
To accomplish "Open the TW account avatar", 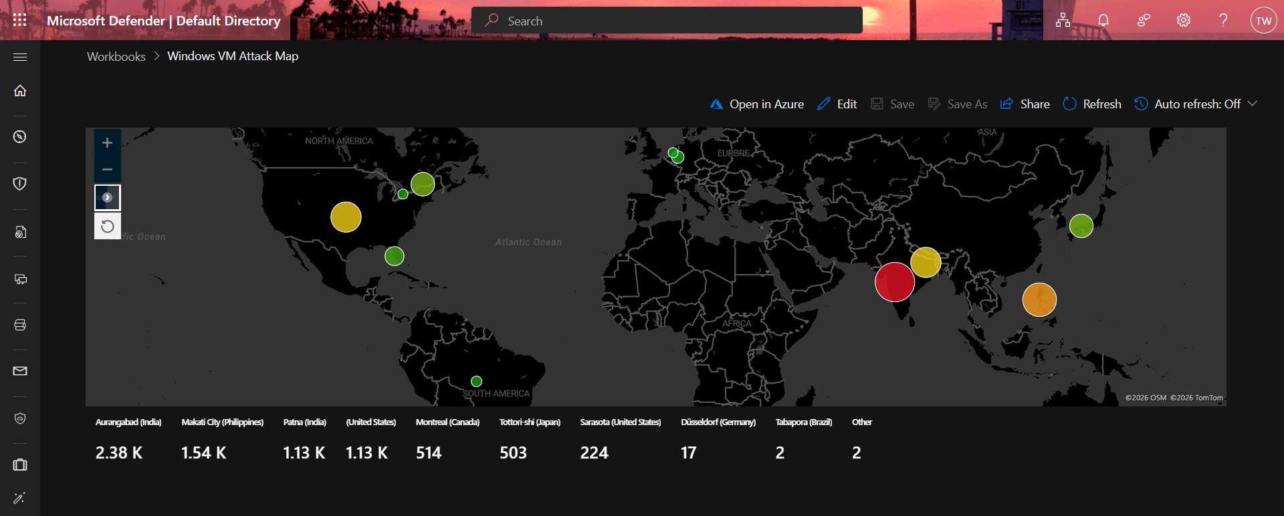I will coord(1263,21).
